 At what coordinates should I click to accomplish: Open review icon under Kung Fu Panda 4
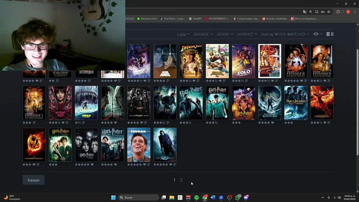(224, 81)
